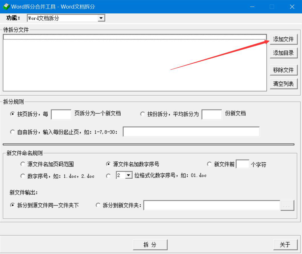Image resolution: width=302 pixels, height=254 pixels.
Task: Select the 按页拆分 radio option
Action: click(x=12, y=114)
